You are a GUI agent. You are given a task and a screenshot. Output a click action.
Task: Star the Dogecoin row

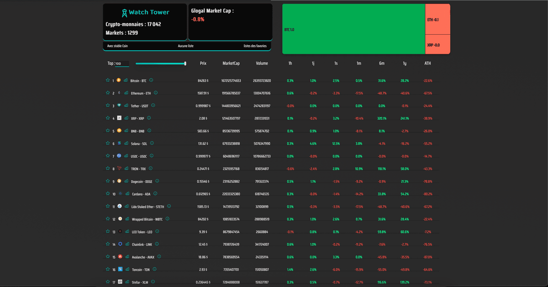tap(108, 181)
